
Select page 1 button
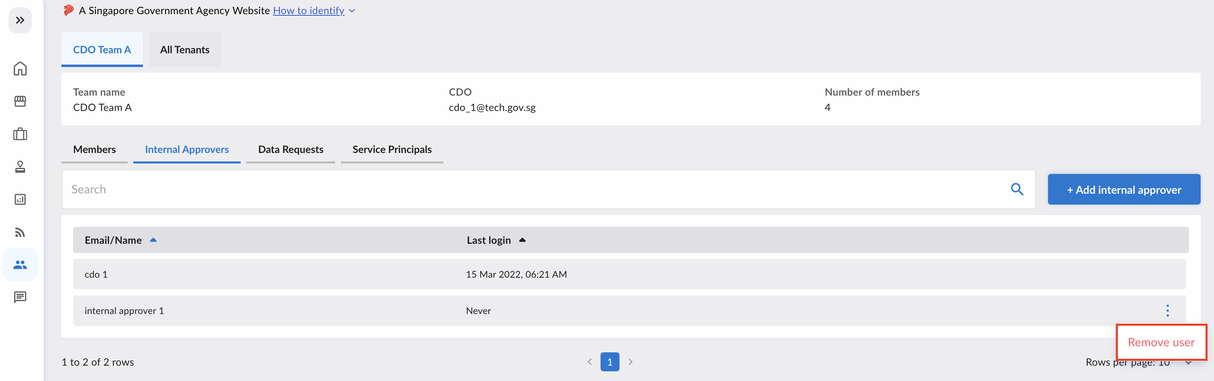tap(610, 362)
